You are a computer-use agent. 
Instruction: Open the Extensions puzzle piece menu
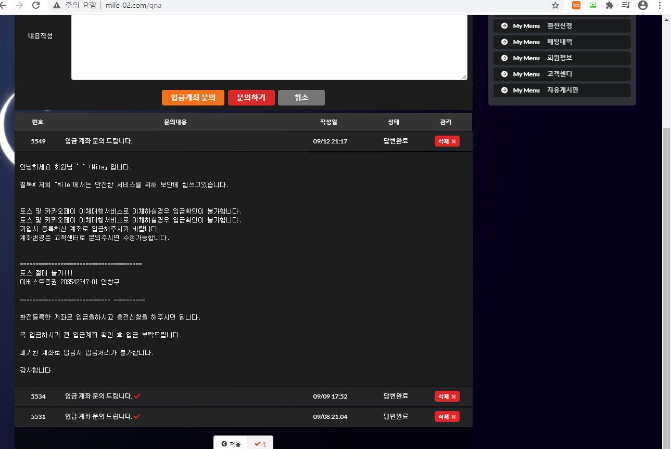coord(610,5)
